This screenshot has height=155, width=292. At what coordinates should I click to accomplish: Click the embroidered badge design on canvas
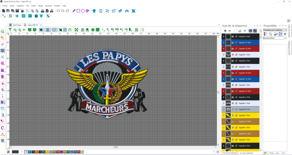point(107,84)
